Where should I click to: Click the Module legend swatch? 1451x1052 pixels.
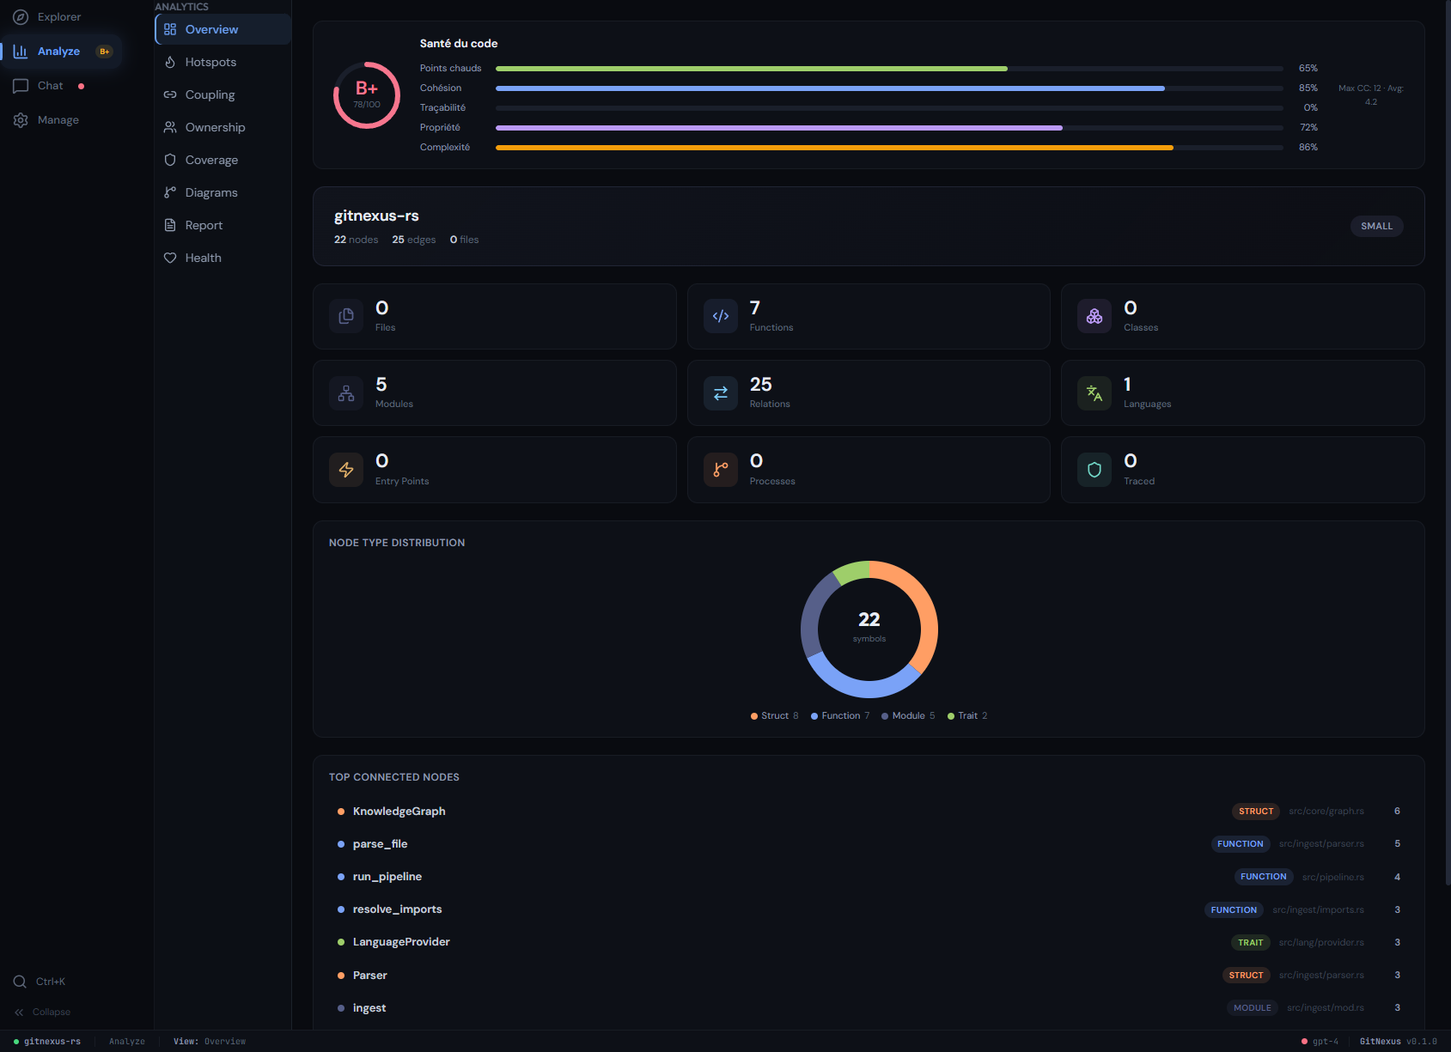pos(885,716)
